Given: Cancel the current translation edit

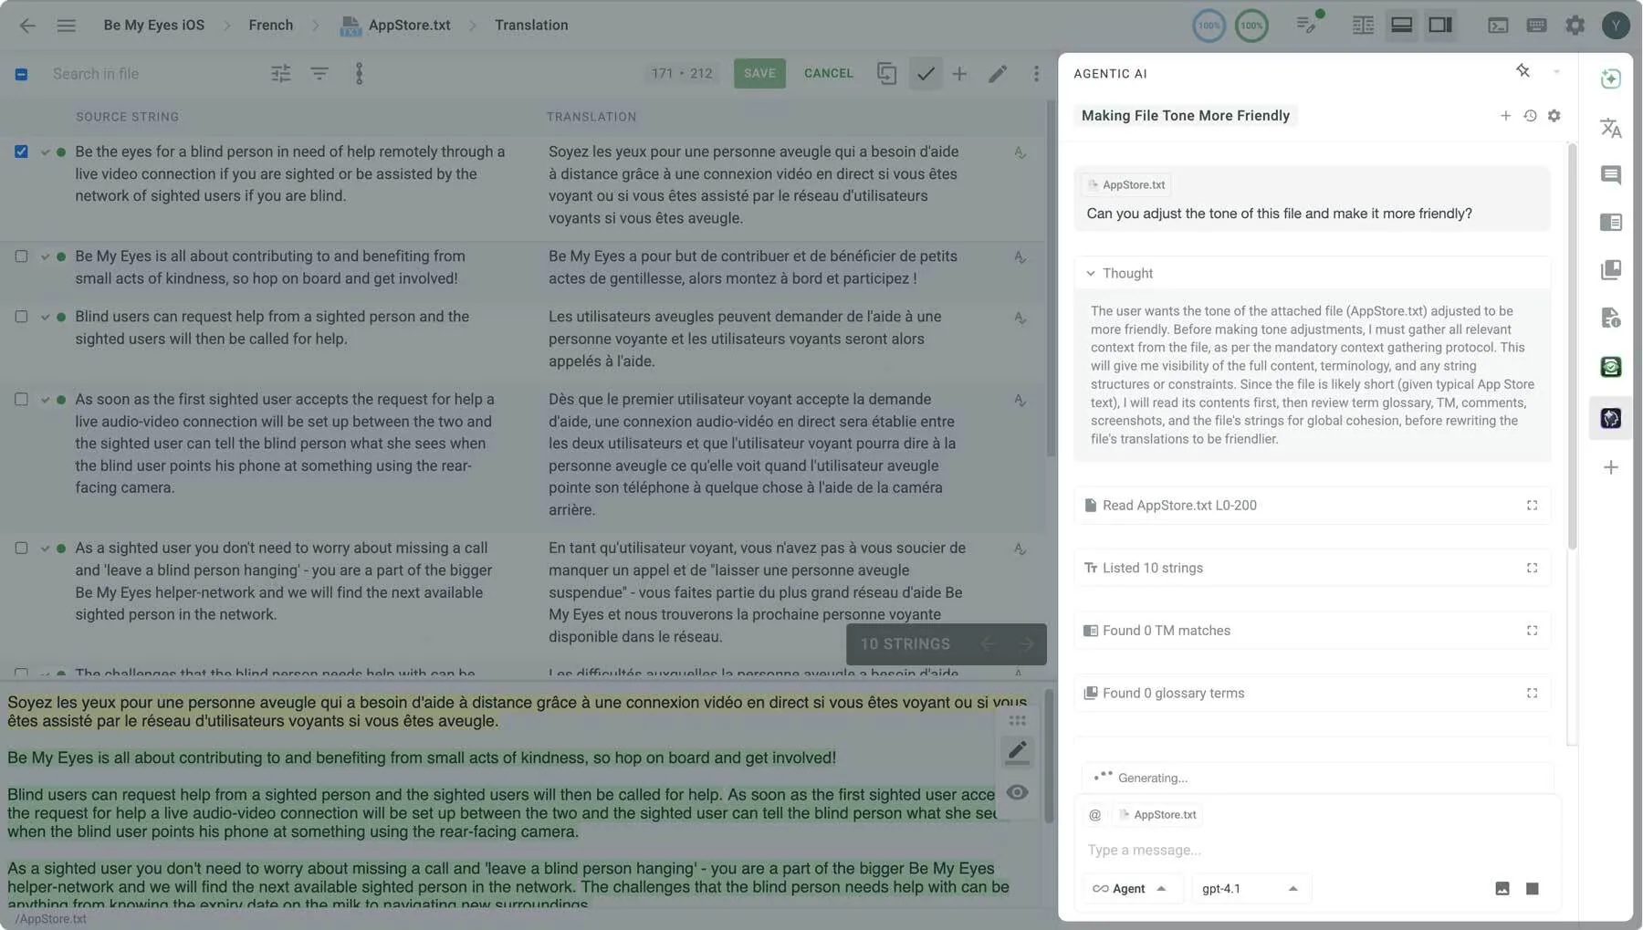Looking at the screenshot, I should 827,73.
